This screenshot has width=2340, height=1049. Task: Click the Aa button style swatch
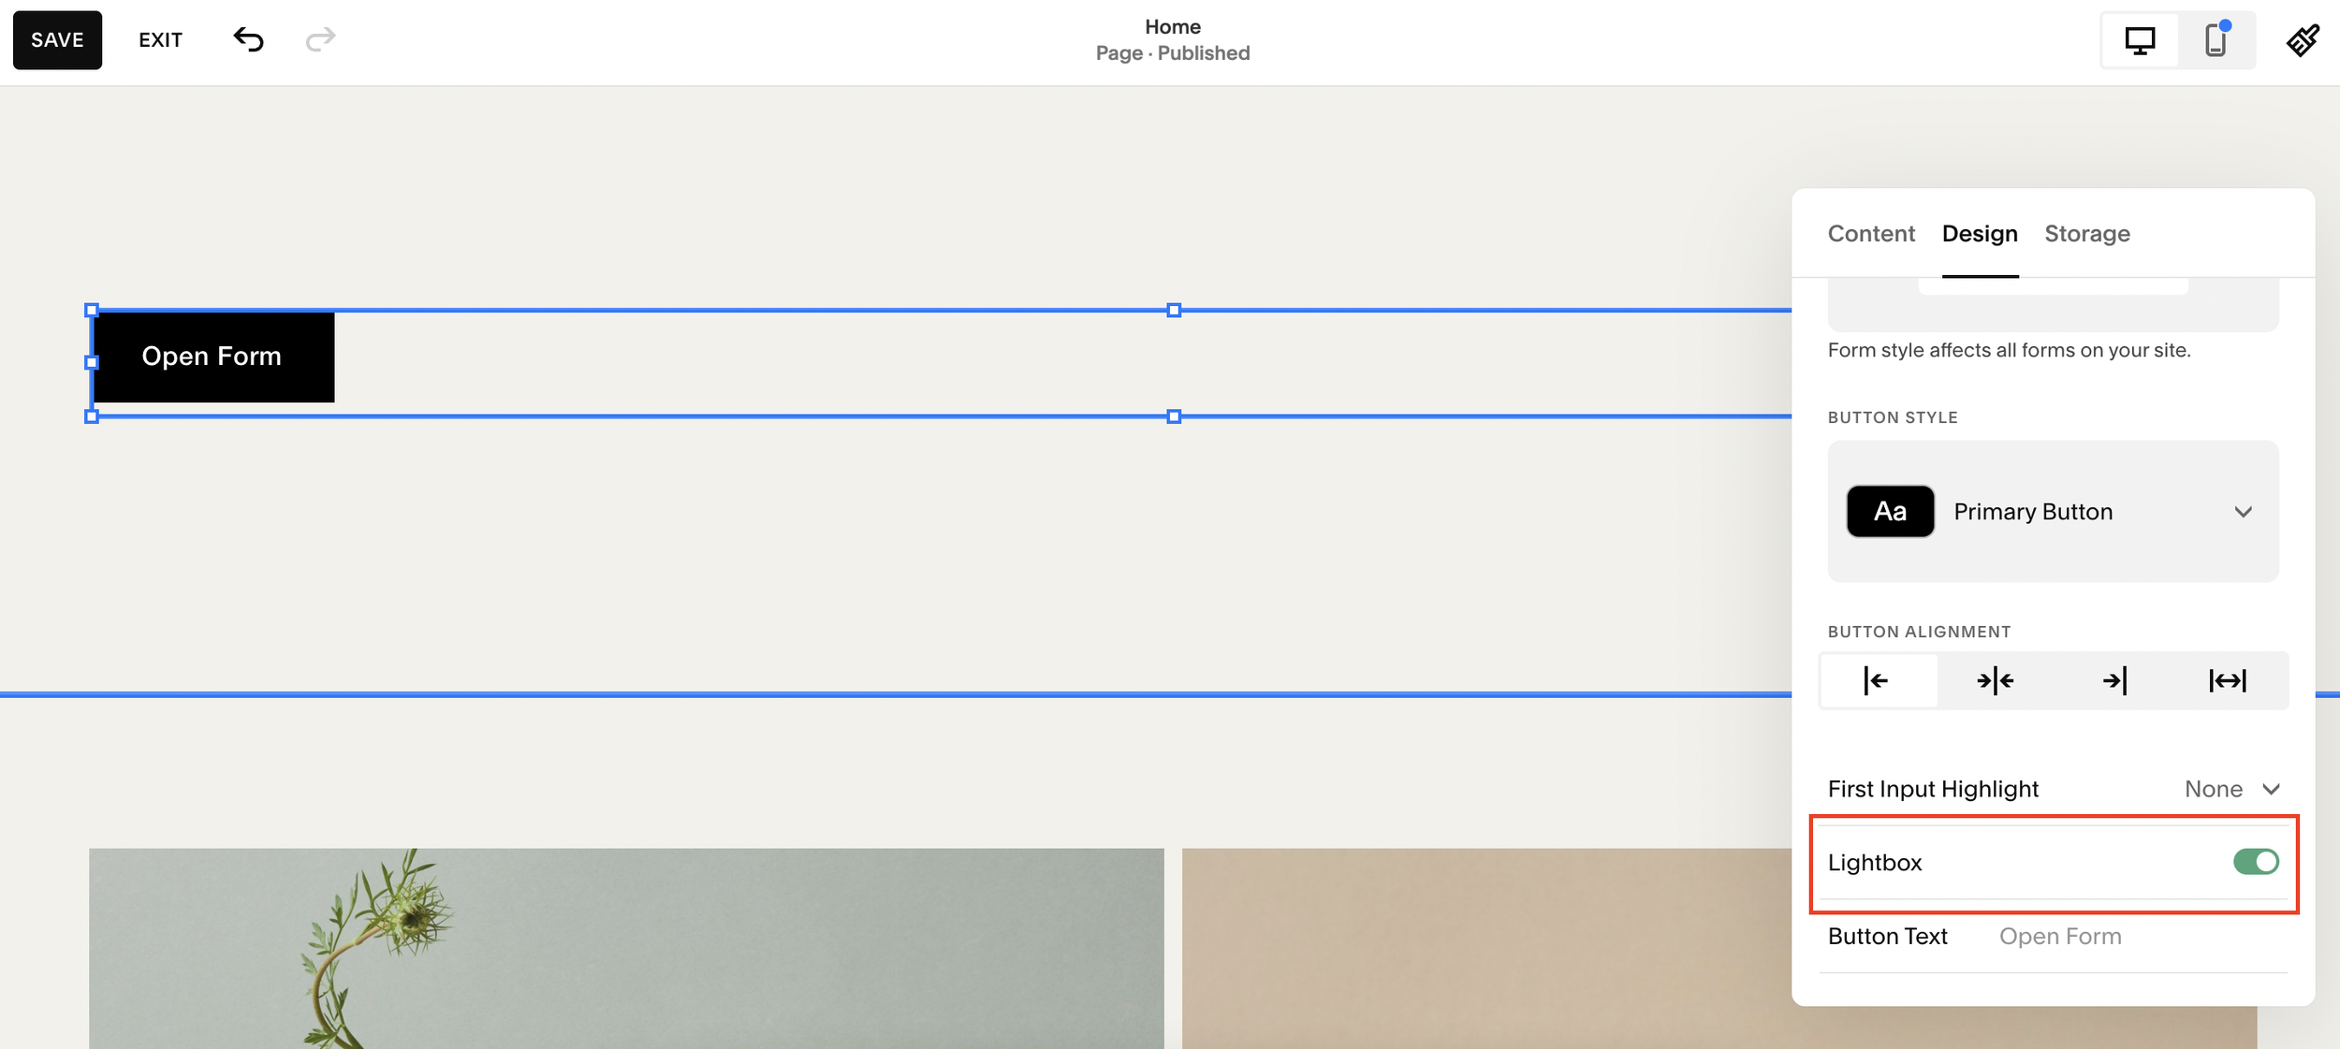click(1890, 511)
